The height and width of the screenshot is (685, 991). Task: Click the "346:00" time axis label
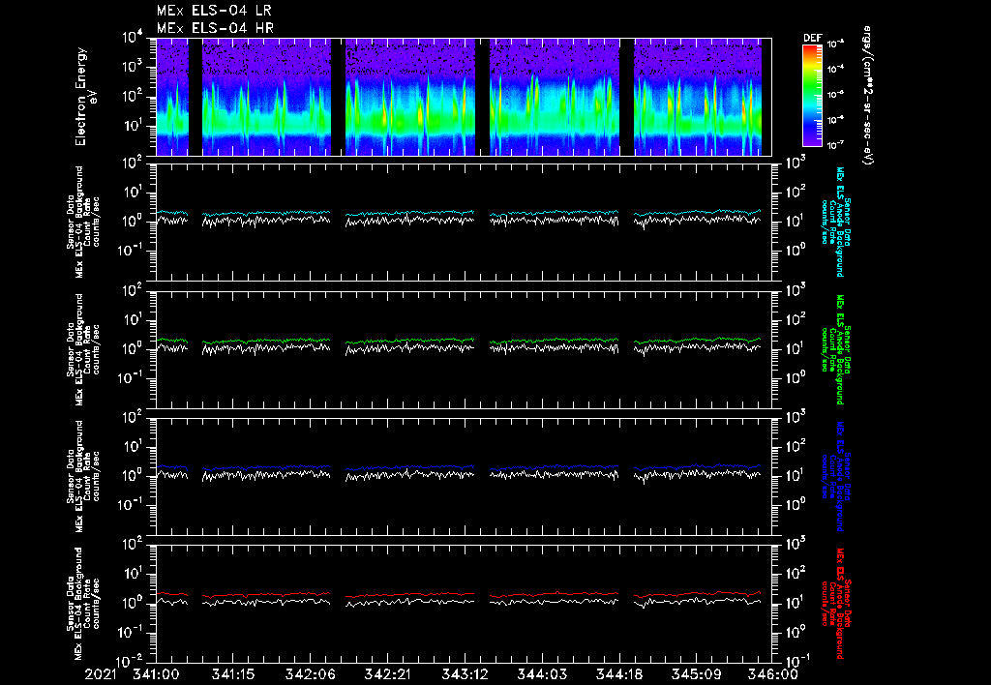click(x=772, y=675)
